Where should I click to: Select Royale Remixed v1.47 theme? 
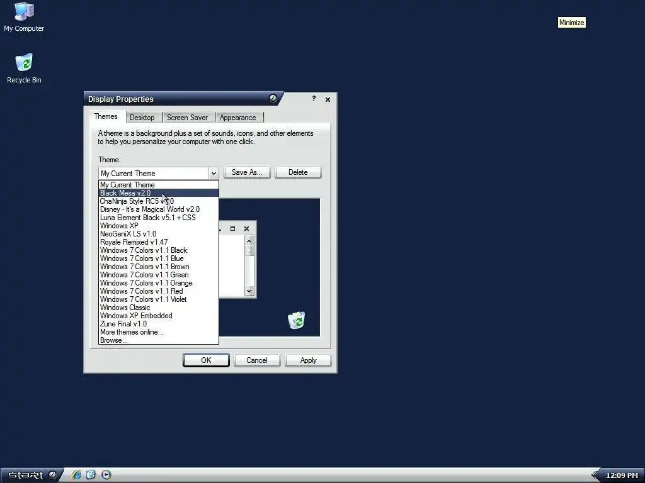[158, 242]
